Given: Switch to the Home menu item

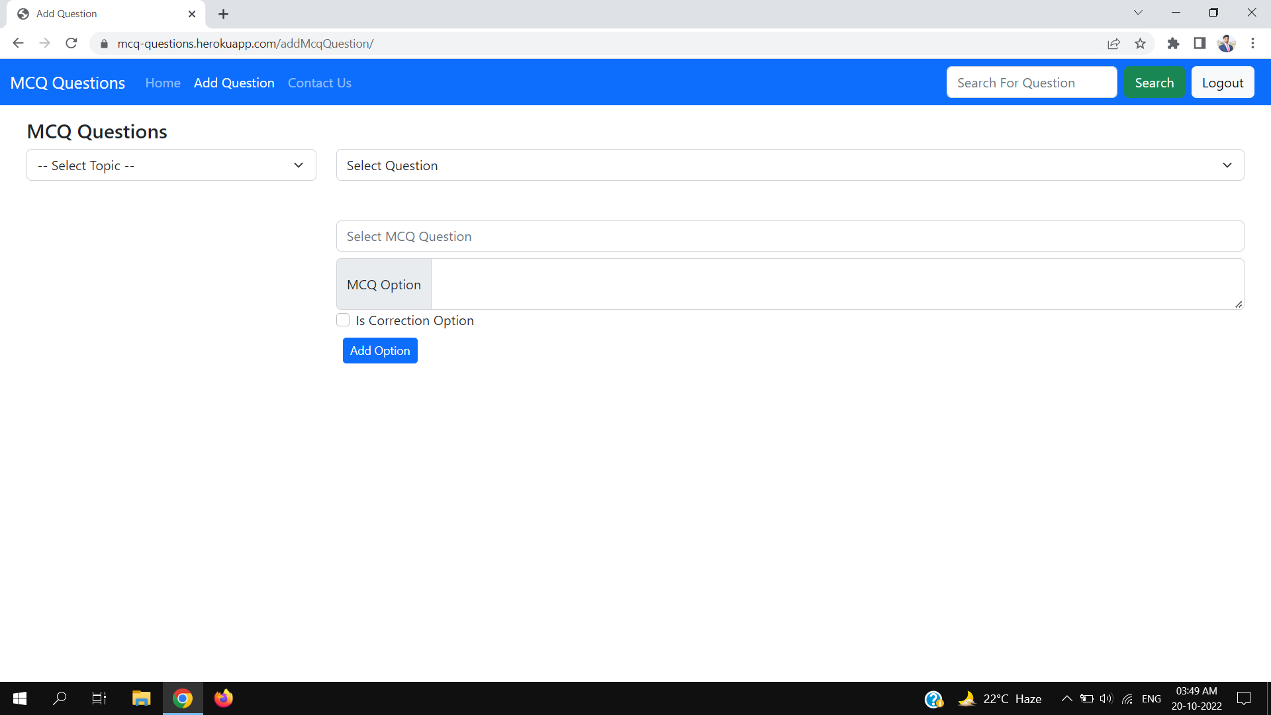Looking at the screenshot, I should coord(162,82).
